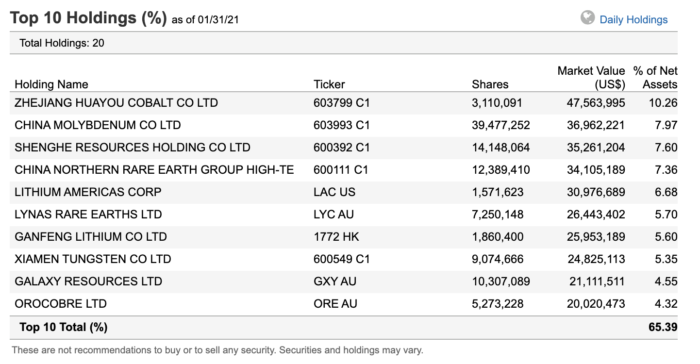Click market value 20,020,473
Screen dimensions: 700x364
596,304
